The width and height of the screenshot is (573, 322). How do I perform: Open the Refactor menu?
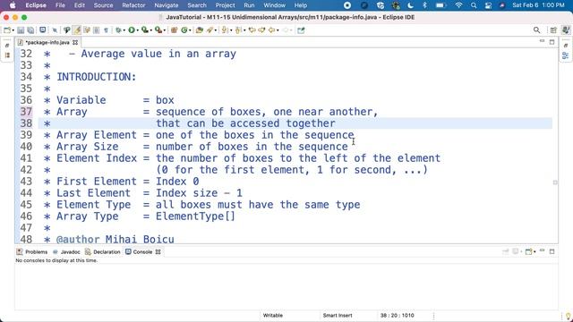tap(133, 5)
